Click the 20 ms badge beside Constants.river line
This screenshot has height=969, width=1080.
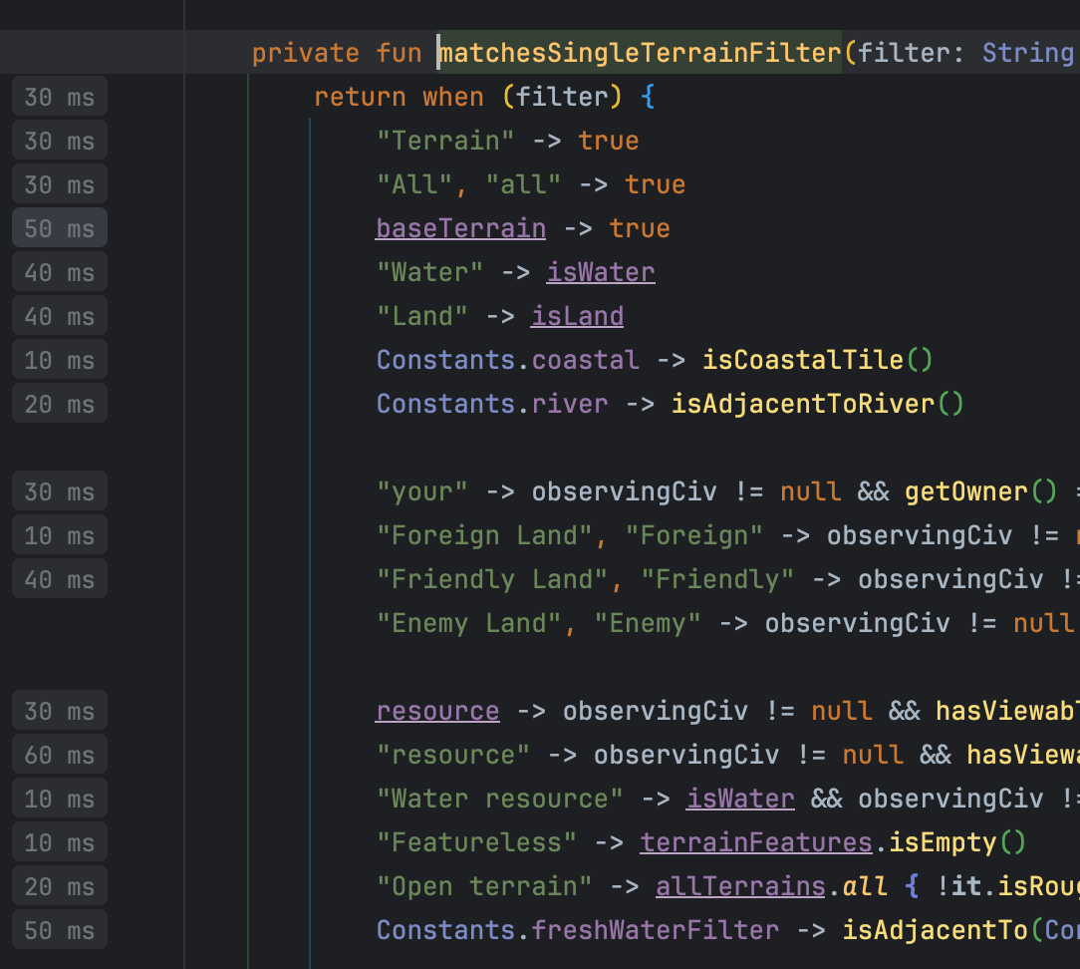(59, 403)
